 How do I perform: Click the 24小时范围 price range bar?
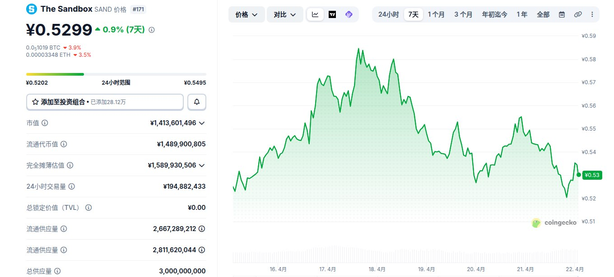(116, 74)
